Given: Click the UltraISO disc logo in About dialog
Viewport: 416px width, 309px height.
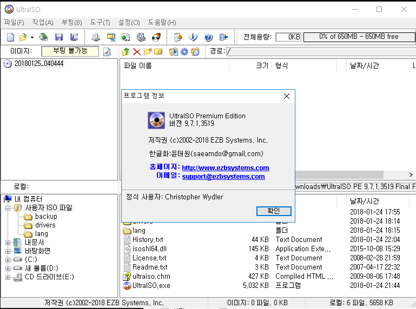Looking at the screenshot, I should point(156,120).
